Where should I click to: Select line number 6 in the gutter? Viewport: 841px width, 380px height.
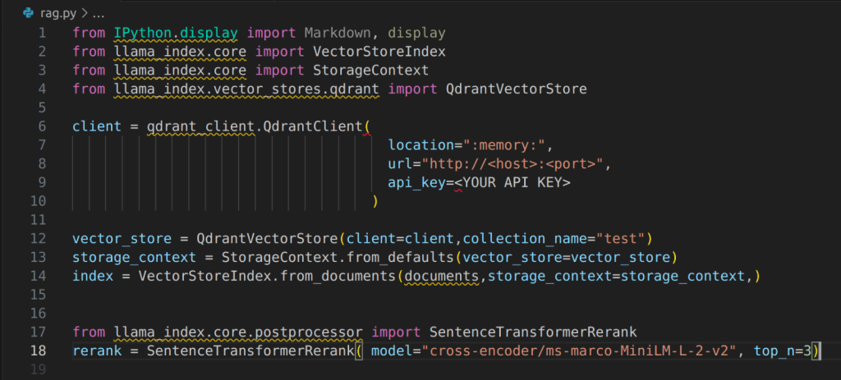tap(42, 126)
